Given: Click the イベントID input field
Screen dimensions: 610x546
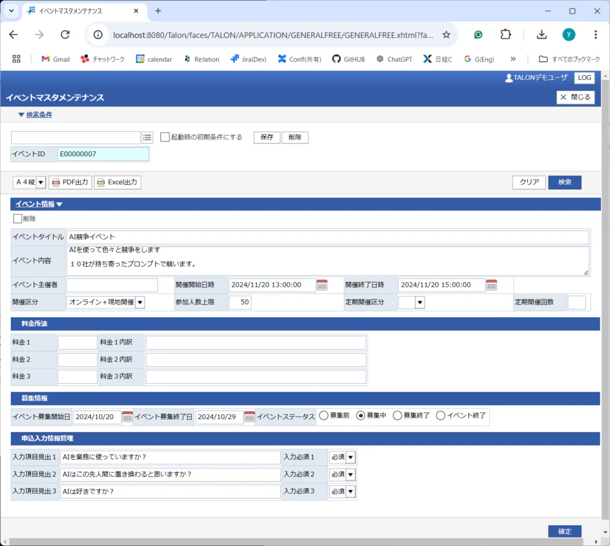Looking at the screenshot, I should [x=103, y=154].
